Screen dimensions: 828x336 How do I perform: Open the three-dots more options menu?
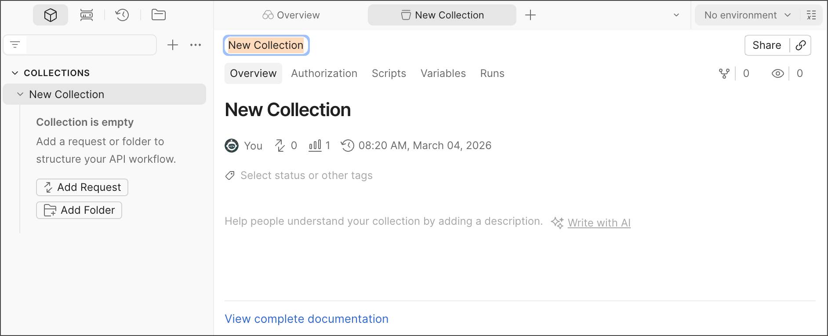coord(196,45)
